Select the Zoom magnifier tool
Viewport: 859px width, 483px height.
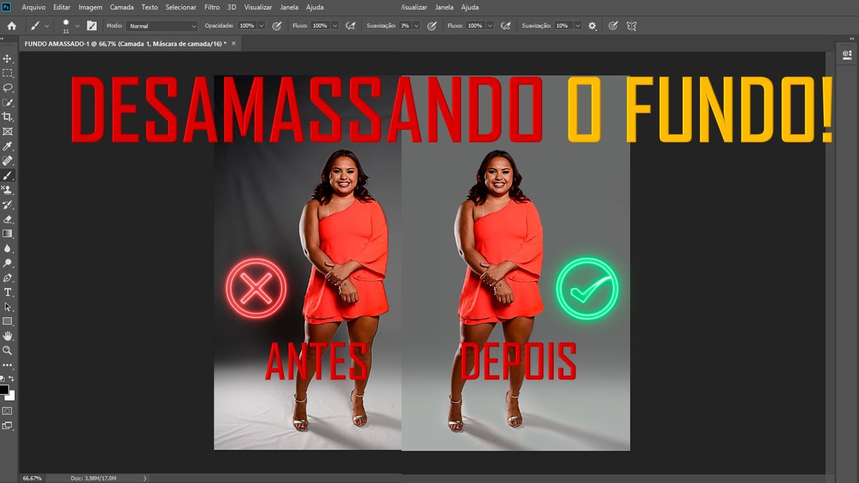tap(7, 350)
